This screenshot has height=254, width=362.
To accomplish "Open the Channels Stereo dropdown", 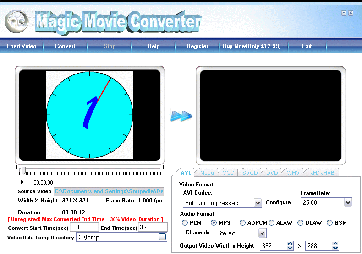I will coord(262,233).
